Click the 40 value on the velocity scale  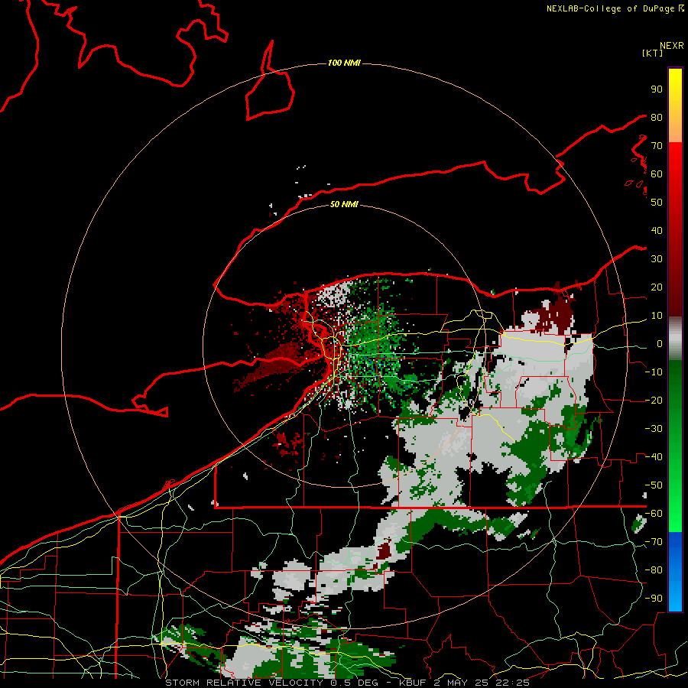click(x=657, y=230)
